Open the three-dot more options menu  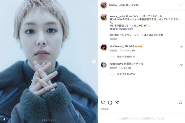(180, 5)
